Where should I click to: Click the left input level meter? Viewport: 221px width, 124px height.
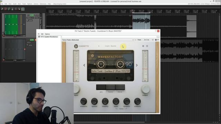(x=76, y=66)
